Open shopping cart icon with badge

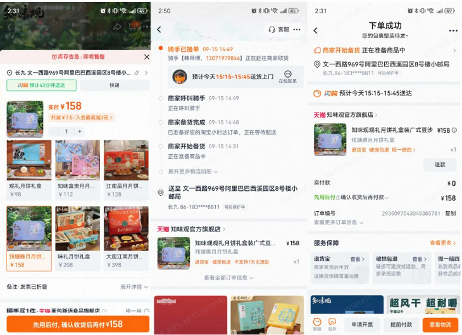[134, 27]
